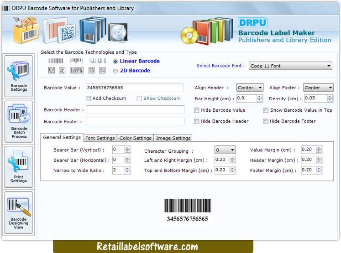Switch to Barcode Designing View
This screenshot has height=253, width=341.
(18, 212)
